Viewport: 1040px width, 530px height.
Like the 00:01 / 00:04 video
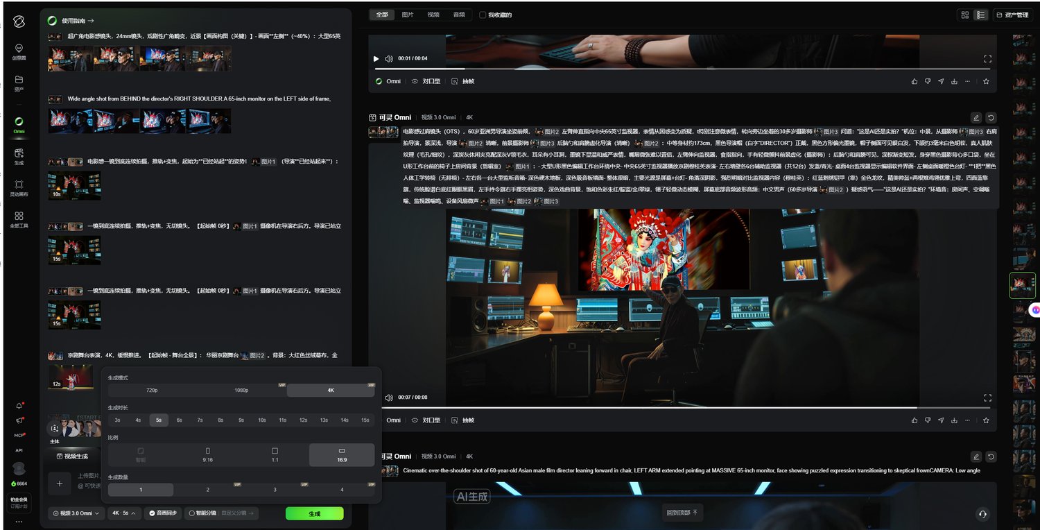click(x=915, y=81)
